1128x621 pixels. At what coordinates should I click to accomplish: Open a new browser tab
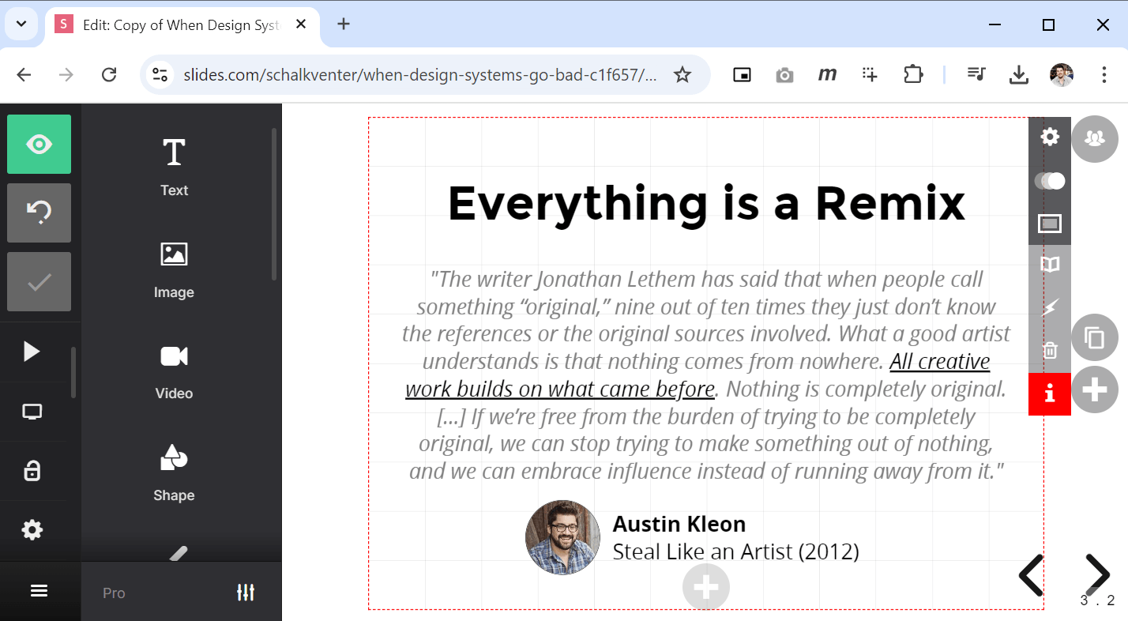click(343, 24)
